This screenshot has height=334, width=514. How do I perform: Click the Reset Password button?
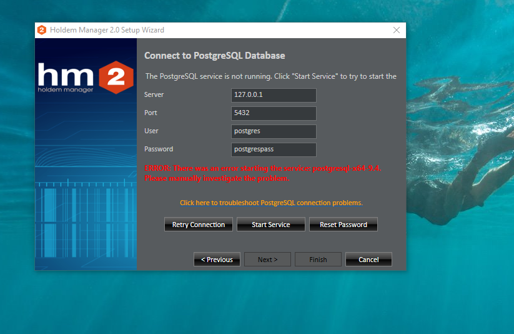pyautogui.click(x=343, y=225)
